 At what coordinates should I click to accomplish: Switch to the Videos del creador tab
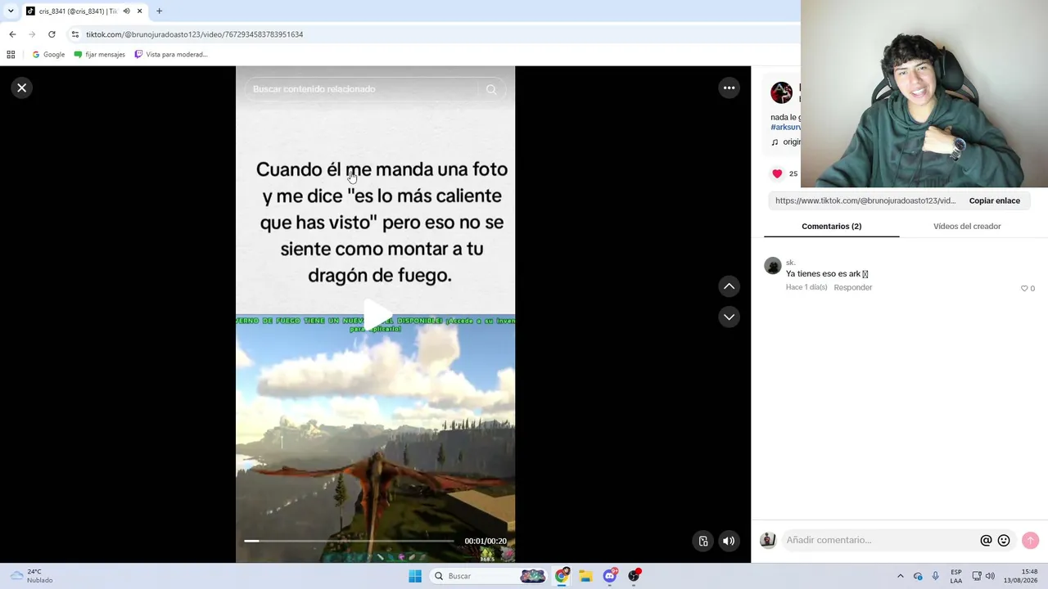pyautogui.click(x=967, y=227)
